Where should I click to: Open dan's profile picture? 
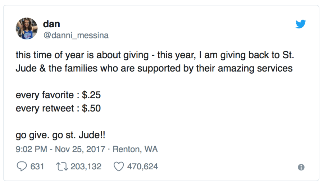click(x=27, y=28)
